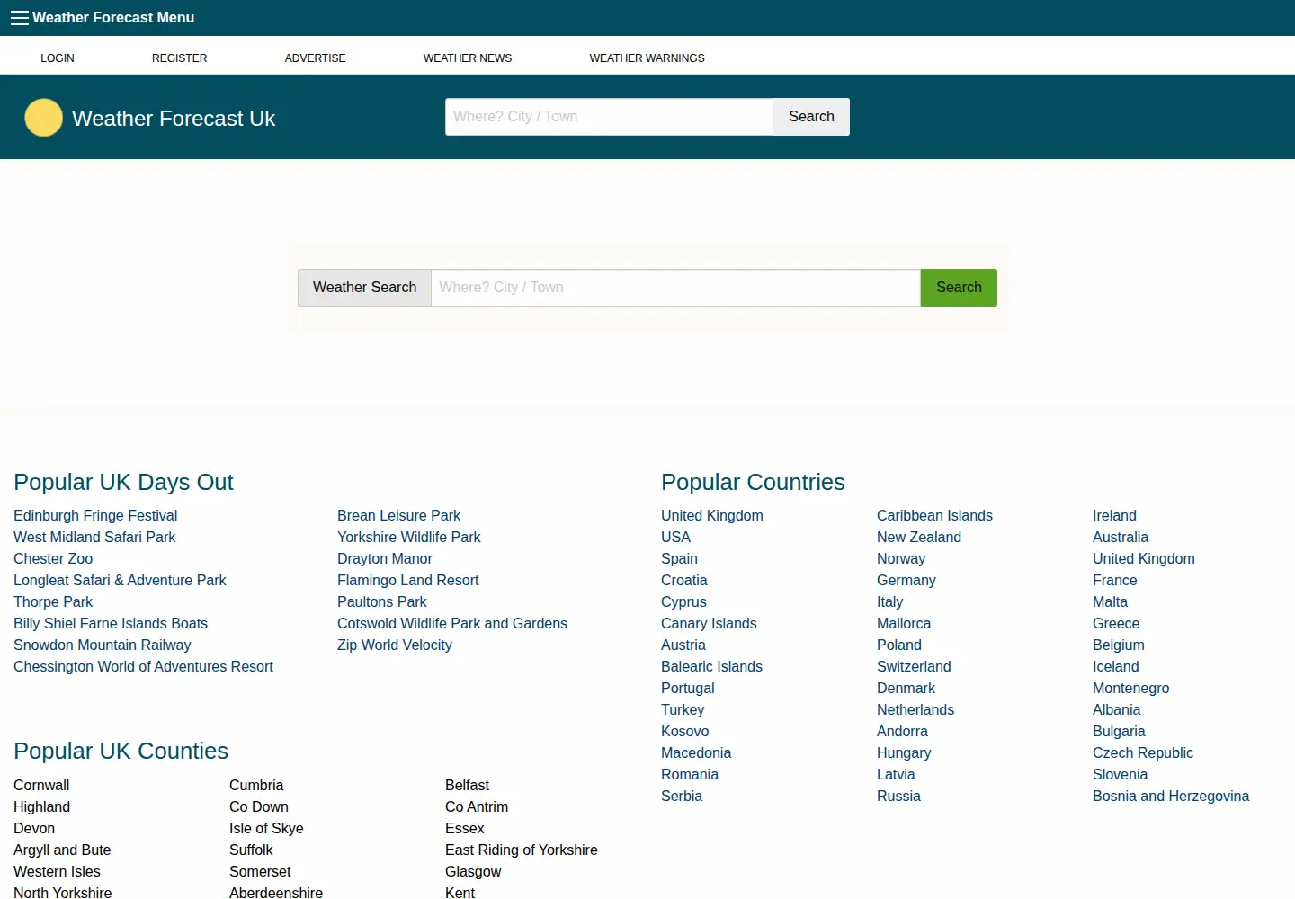Open Bosnia and Herzegovina link
Screen dimensions: 1295x899
[x=1171, y=797]
